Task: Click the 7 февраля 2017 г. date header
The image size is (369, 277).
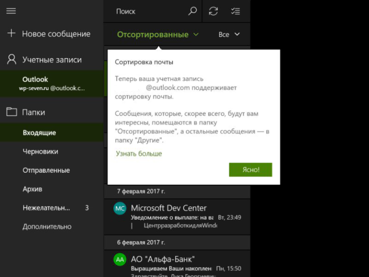Action: 141,191
